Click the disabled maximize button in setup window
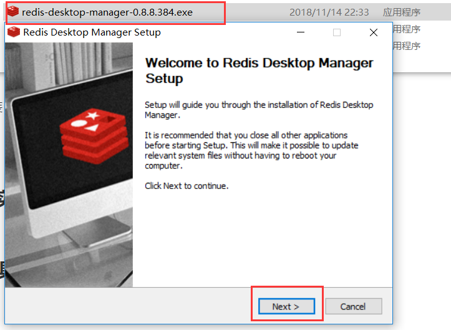 pyautogui.click(x=337, y=32)
